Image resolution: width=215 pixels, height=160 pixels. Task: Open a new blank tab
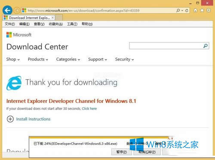coord(59,18)
